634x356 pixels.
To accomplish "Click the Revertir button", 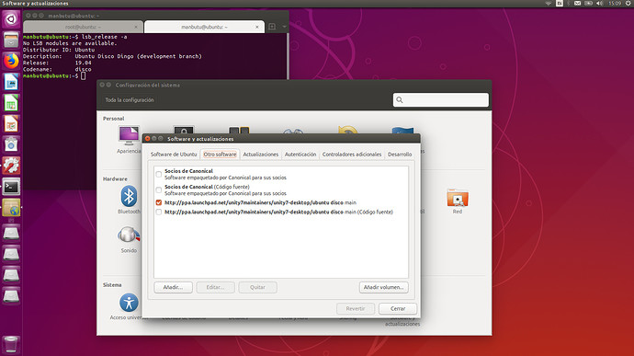I will click(356, 308).
